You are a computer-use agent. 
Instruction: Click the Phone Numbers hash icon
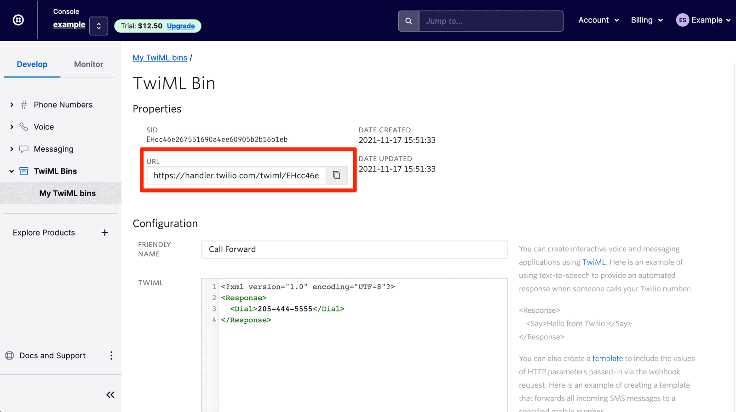[24, 105]
